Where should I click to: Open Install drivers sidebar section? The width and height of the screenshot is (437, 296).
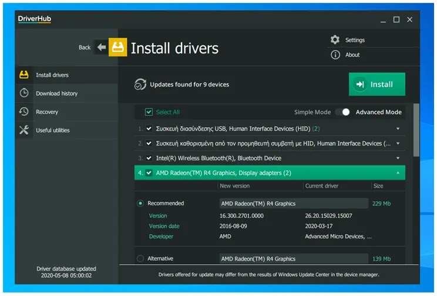tap(66, 75)
